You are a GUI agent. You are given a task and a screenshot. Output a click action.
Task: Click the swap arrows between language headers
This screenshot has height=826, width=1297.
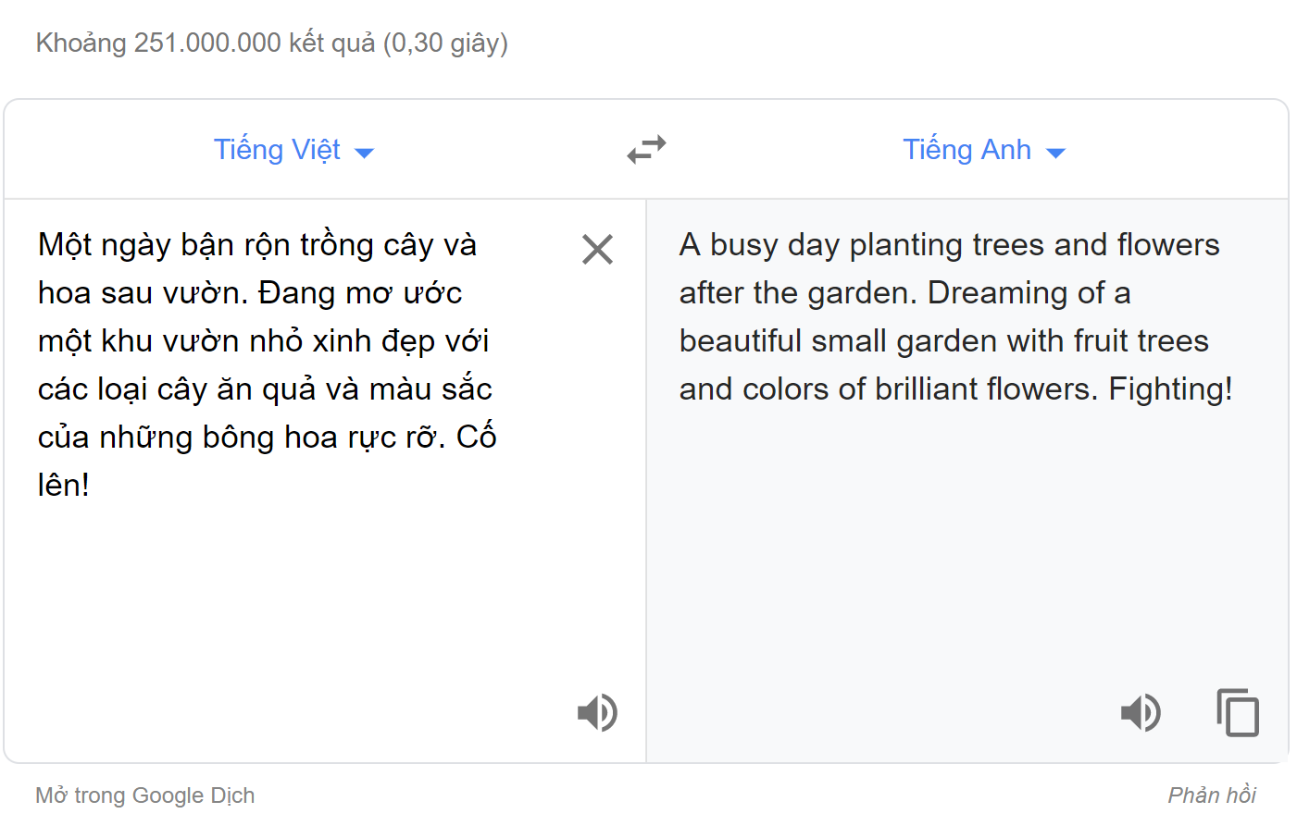coord(646,149)
